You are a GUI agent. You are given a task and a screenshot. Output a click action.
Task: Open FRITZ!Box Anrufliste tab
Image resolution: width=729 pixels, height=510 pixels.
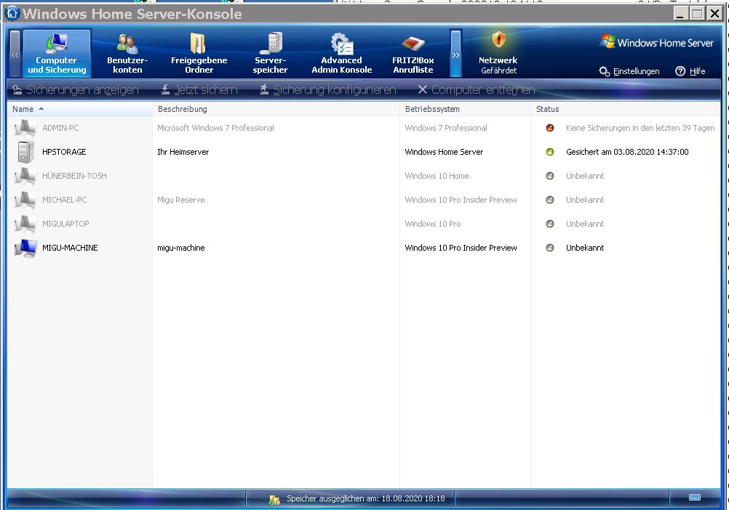coord(413,54)
